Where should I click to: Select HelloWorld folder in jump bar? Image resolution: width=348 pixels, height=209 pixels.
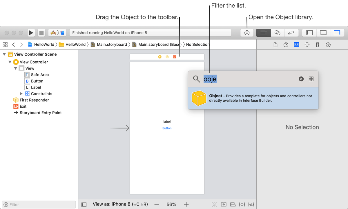point(72,45)
